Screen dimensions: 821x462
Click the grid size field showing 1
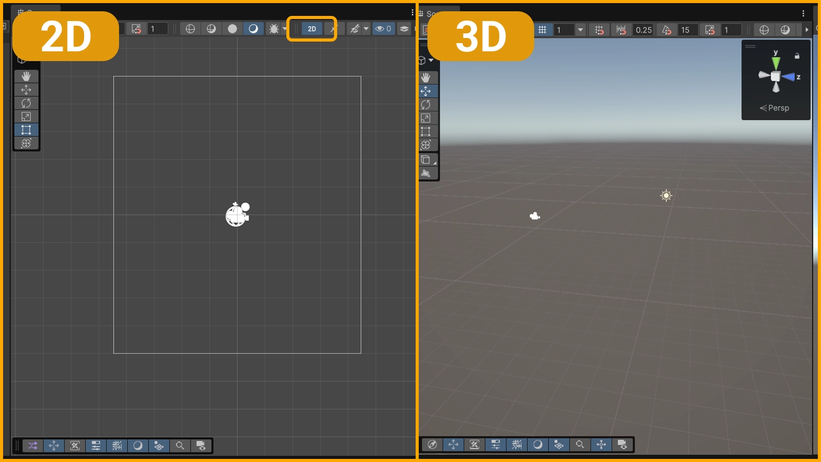point(564,30)
